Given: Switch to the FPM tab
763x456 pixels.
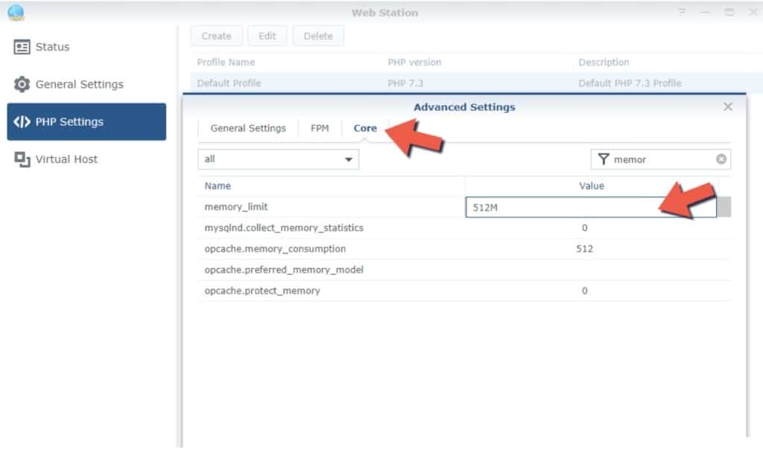Looking at the screenshot, I should click(320, 128).
